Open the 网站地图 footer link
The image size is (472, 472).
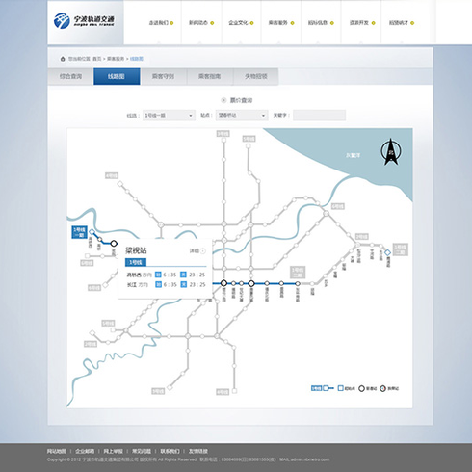coord(57,451)
